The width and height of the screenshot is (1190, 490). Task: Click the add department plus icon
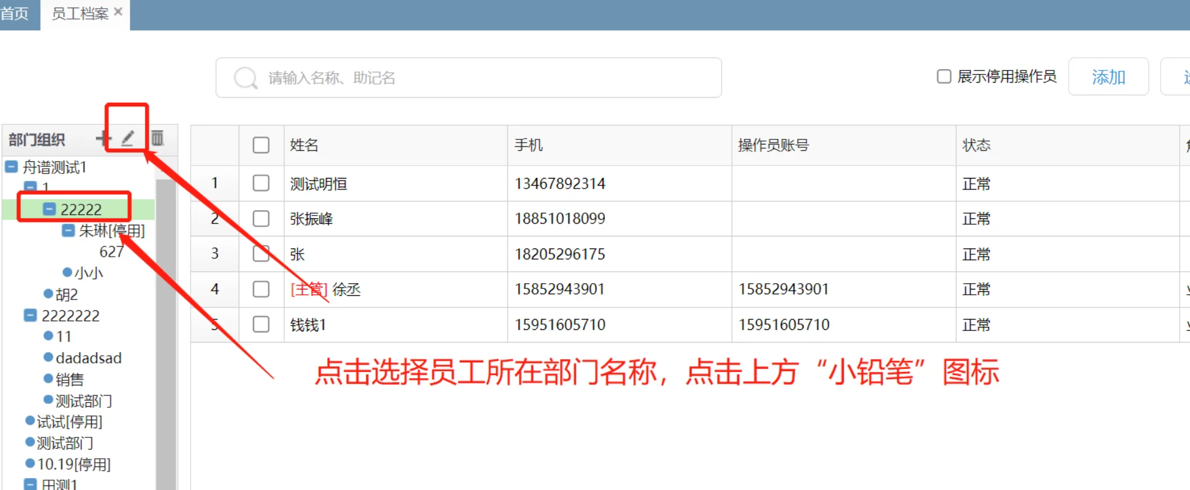coord(102,139)
